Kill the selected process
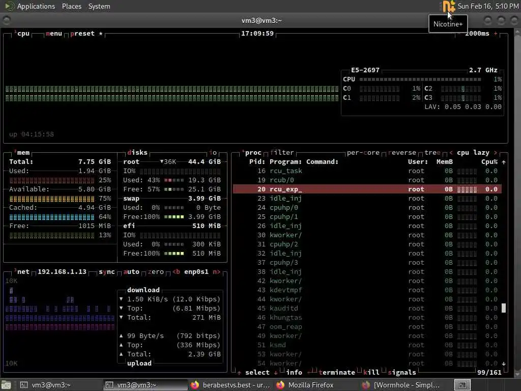Screen dimensions: 521x391 coord(371,372)
